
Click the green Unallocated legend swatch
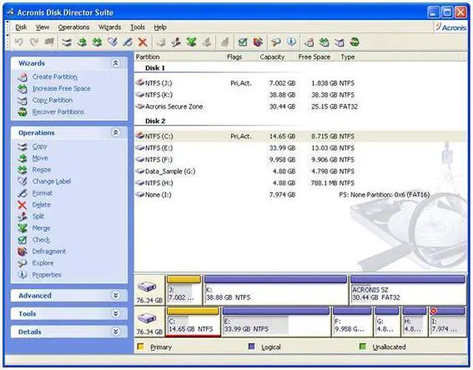[363, 346]
